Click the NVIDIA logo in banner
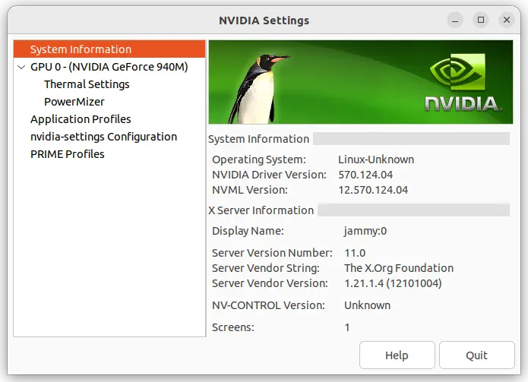 [x=464, y=83]
